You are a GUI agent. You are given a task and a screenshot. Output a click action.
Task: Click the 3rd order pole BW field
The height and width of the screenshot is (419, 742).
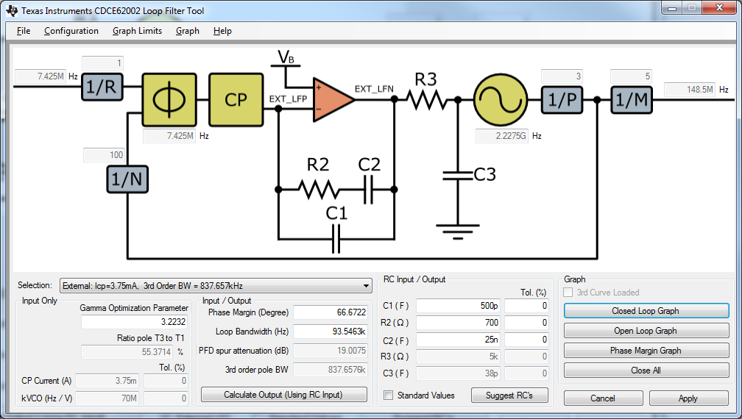[331, 370]
